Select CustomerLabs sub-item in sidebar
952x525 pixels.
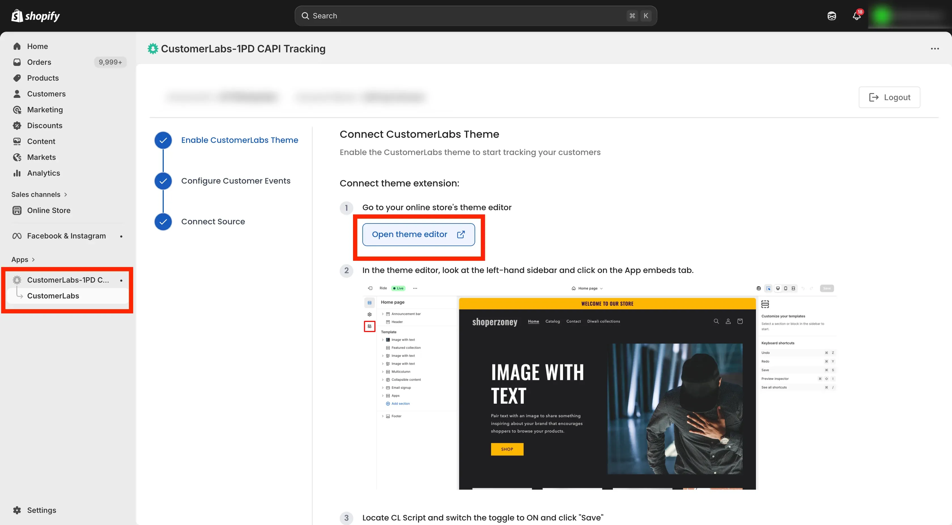tap(68, 296)
